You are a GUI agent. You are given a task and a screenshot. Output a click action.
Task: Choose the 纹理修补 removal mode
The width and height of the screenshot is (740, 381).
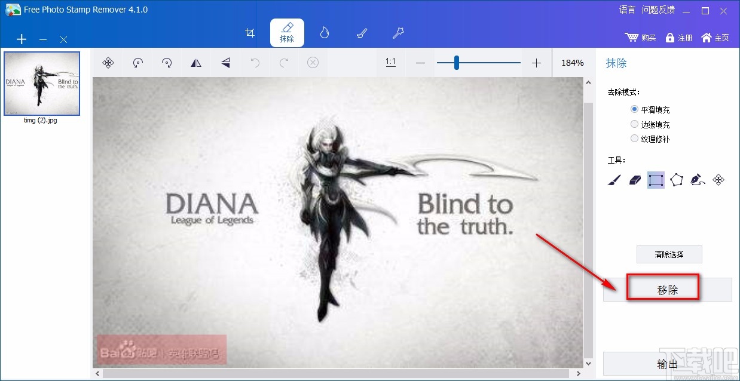point(634,138)
